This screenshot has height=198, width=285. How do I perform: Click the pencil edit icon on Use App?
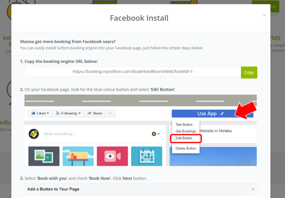click(x=222, y=114)
